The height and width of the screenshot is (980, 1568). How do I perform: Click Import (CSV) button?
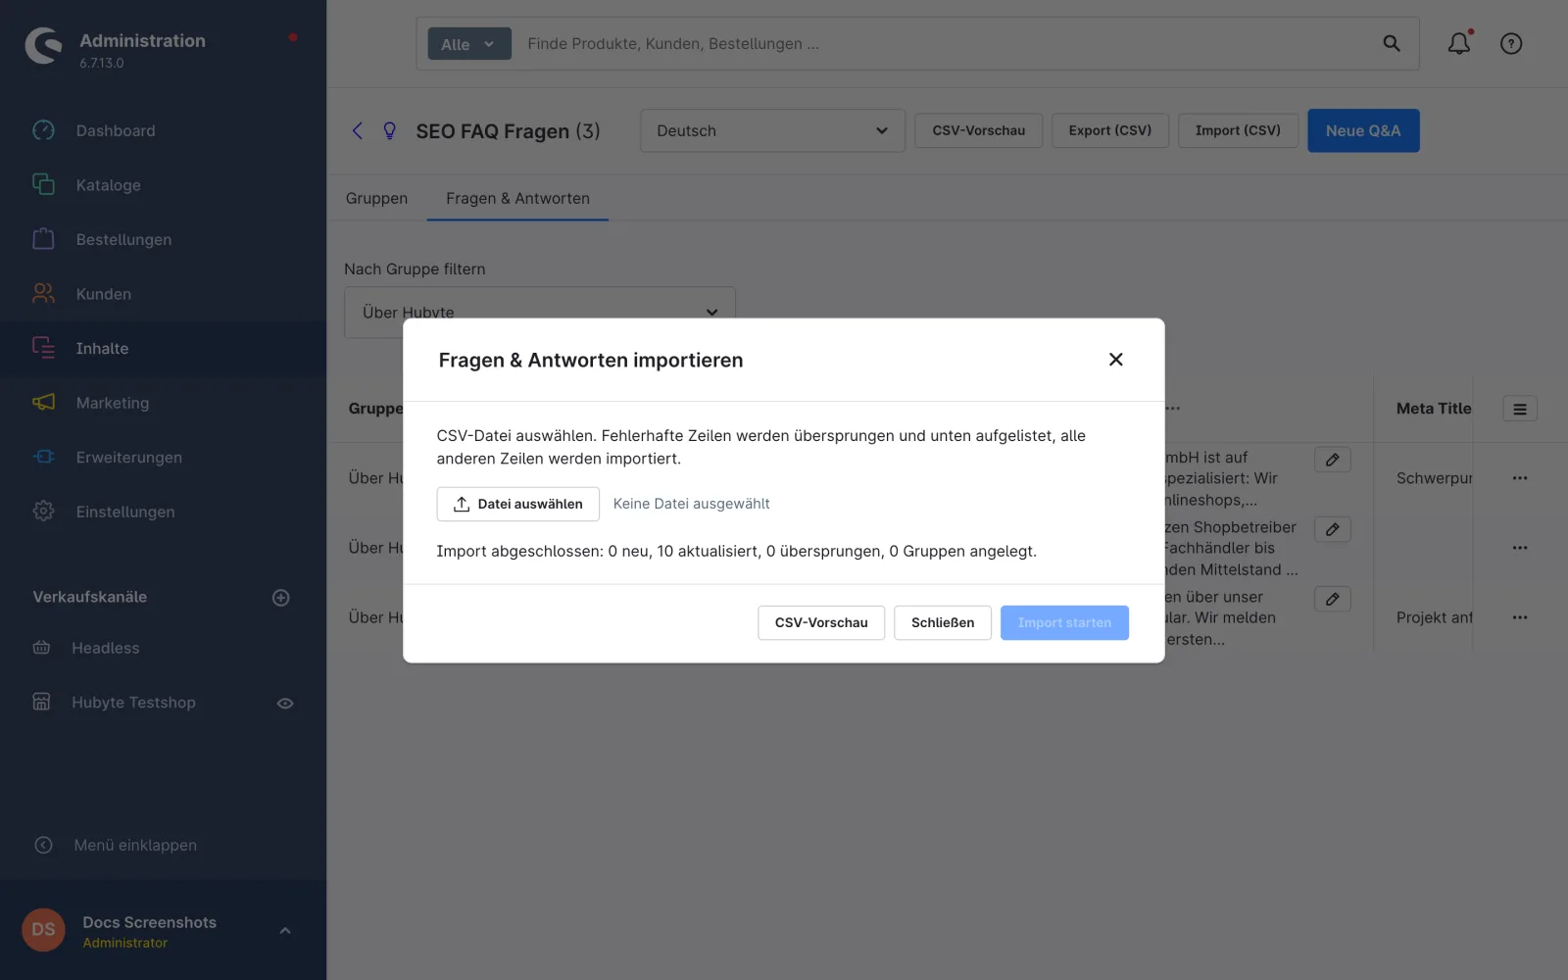[x=1238, y=130]
